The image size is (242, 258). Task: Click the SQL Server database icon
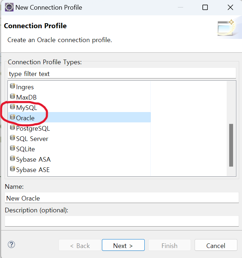click(12, 138)
